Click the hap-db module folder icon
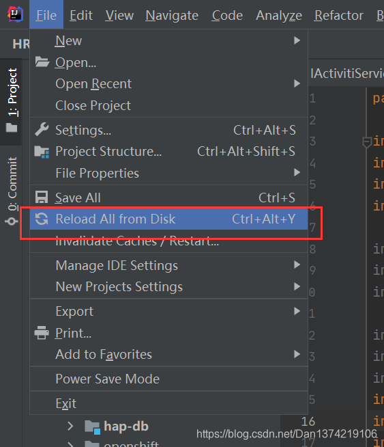The width and height of the screenshot is (384, 447). (93, 427)
